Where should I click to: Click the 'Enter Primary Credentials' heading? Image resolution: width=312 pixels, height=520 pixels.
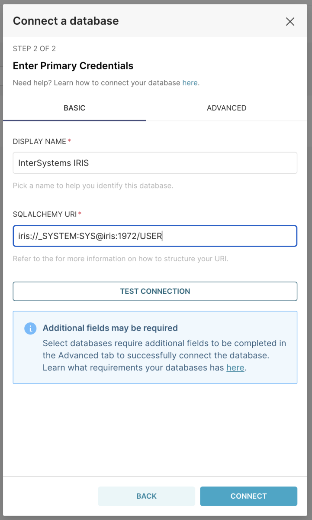[73, 66]
